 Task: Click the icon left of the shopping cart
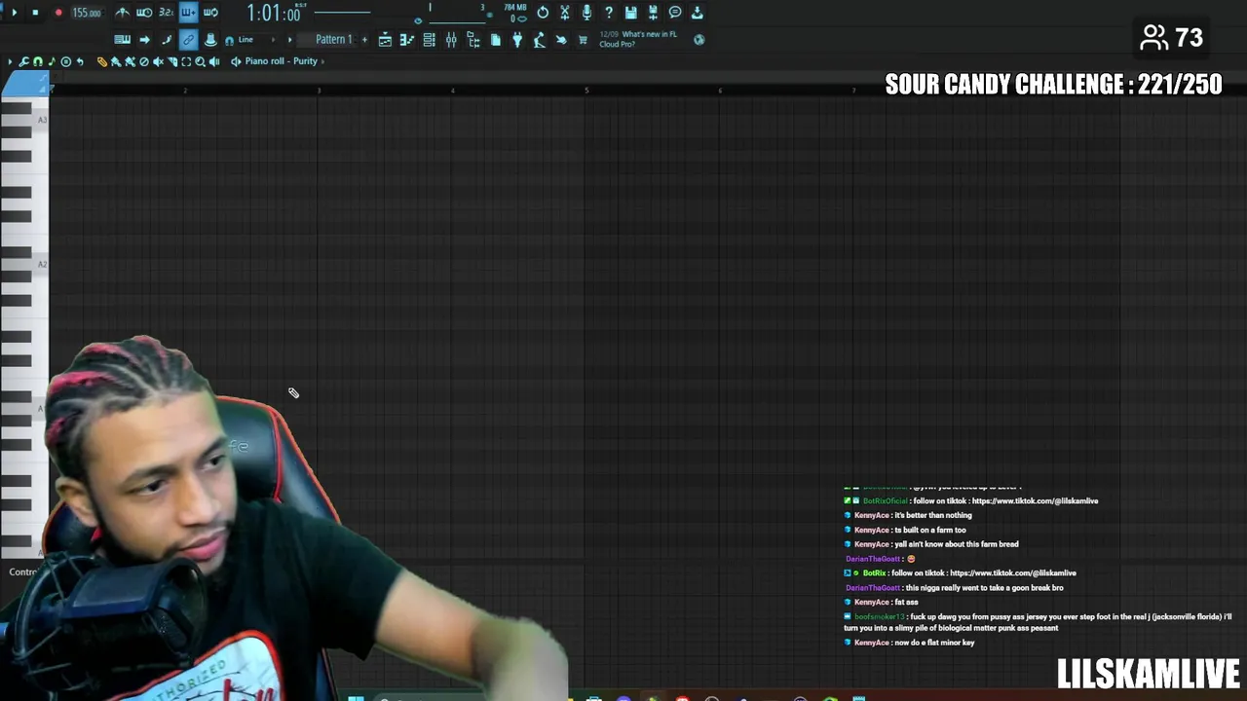tap(561, 40)
